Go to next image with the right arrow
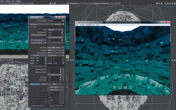 coord(166,87)
